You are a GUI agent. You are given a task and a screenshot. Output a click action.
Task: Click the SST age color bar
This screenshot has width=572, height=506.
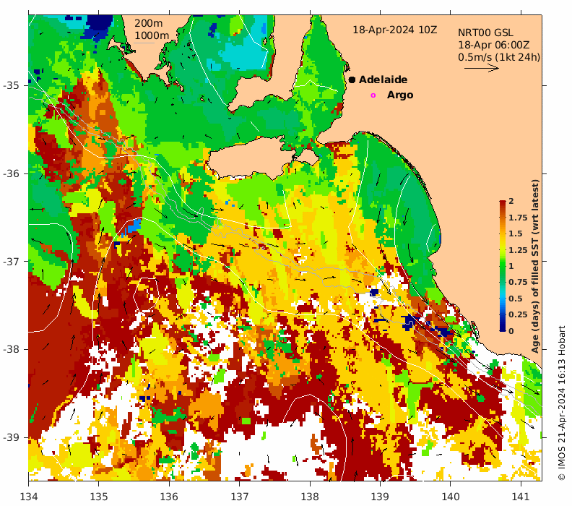[503, 265]
